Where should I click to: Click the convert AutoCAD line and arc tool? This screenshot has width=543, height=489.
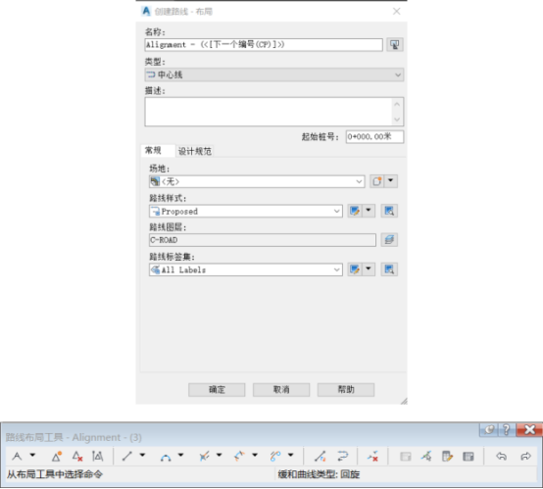pyautogui.click(x=321, y=456)
